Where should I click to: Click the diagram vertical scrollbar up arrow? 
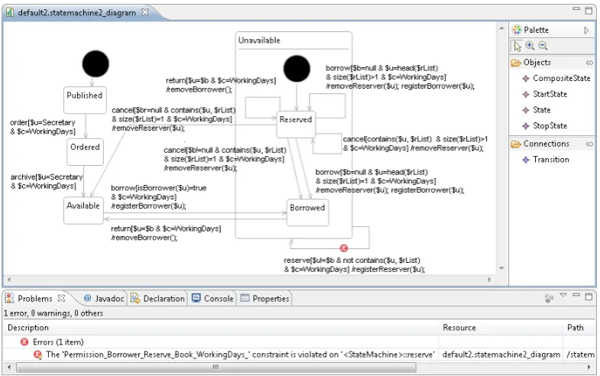coord(501,28)
